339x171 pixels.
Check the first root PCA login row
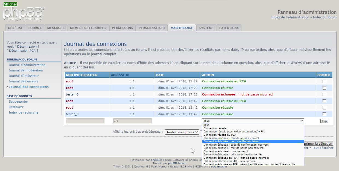(x=324, y=81)
